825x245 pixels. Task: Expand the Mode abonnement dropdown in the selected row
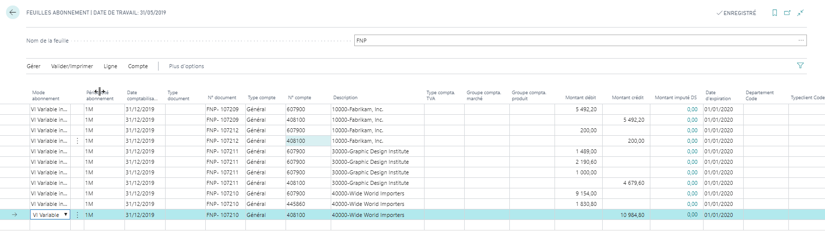(65, 215)
